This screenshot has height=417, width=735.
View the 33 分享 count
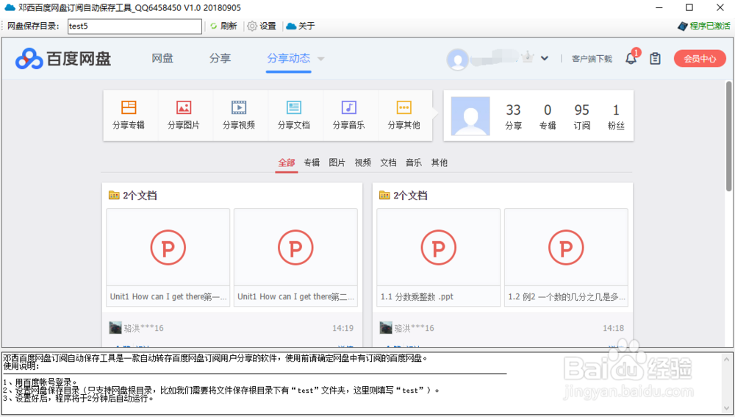[513, 116]
